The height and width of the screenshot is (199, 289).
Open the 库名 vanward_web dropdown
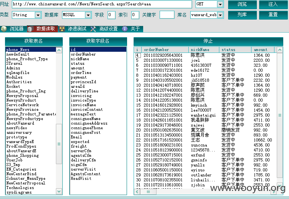(220, 15)
